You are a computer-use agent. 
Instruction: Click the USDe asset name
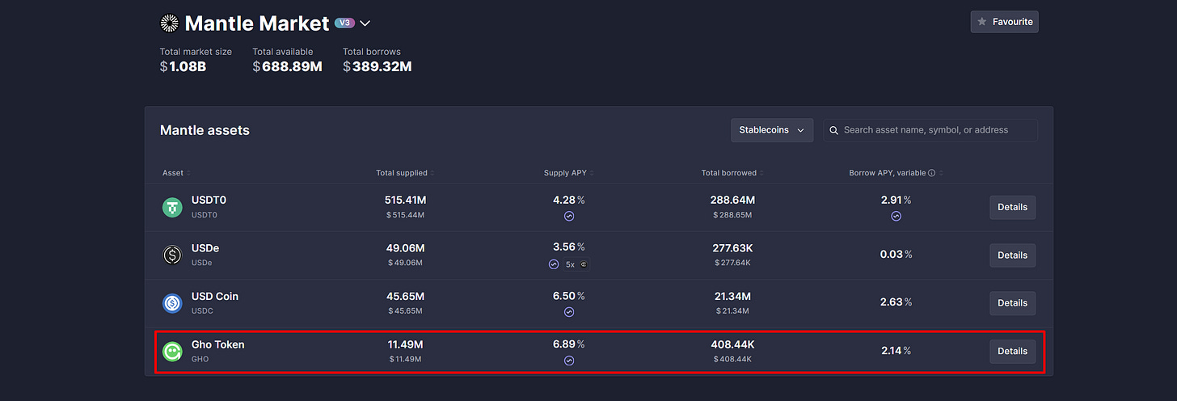pos(205,248)
